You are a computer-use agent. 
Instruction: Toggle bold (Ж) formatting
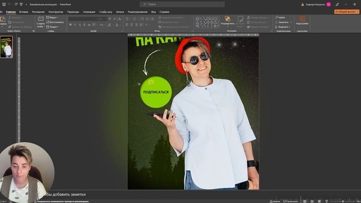coord(71,25)
